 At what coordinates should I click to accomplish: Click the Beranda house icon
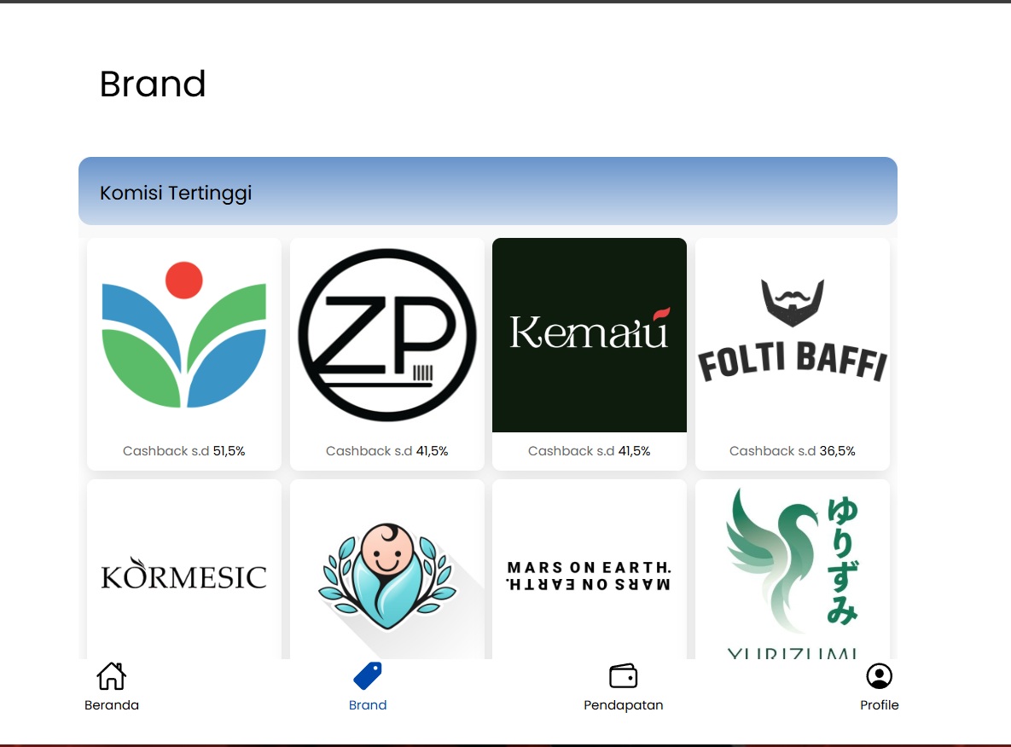click(111, 676)
